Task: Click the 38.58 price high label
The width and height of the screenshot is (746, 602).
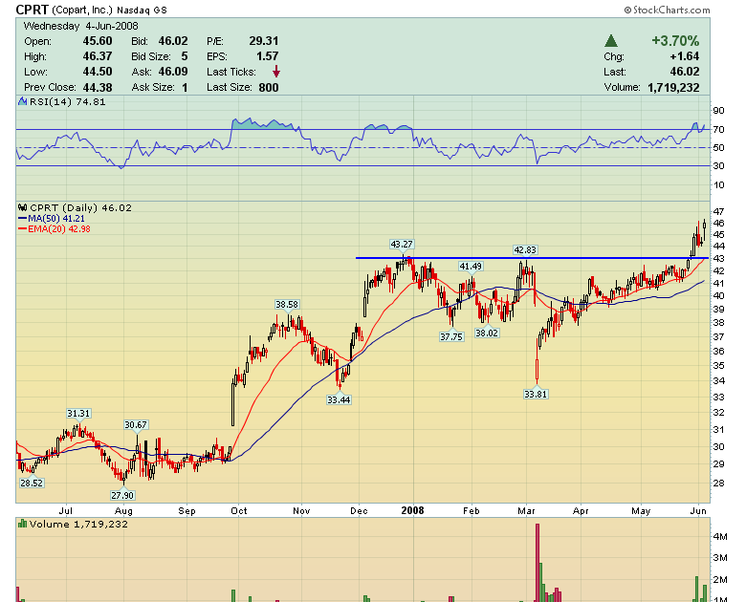Action: click(287, 304)
